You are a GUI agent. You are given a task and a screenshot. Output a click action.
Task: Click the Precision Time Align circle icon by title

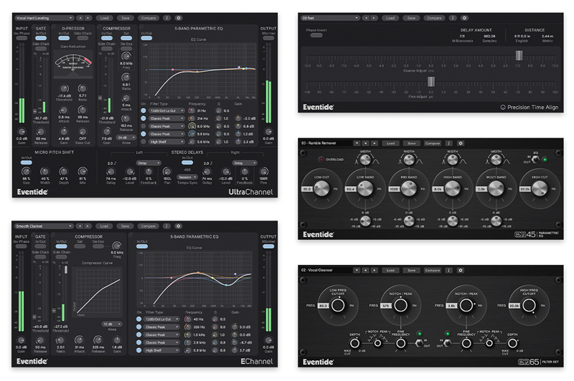tap(503, 107)
